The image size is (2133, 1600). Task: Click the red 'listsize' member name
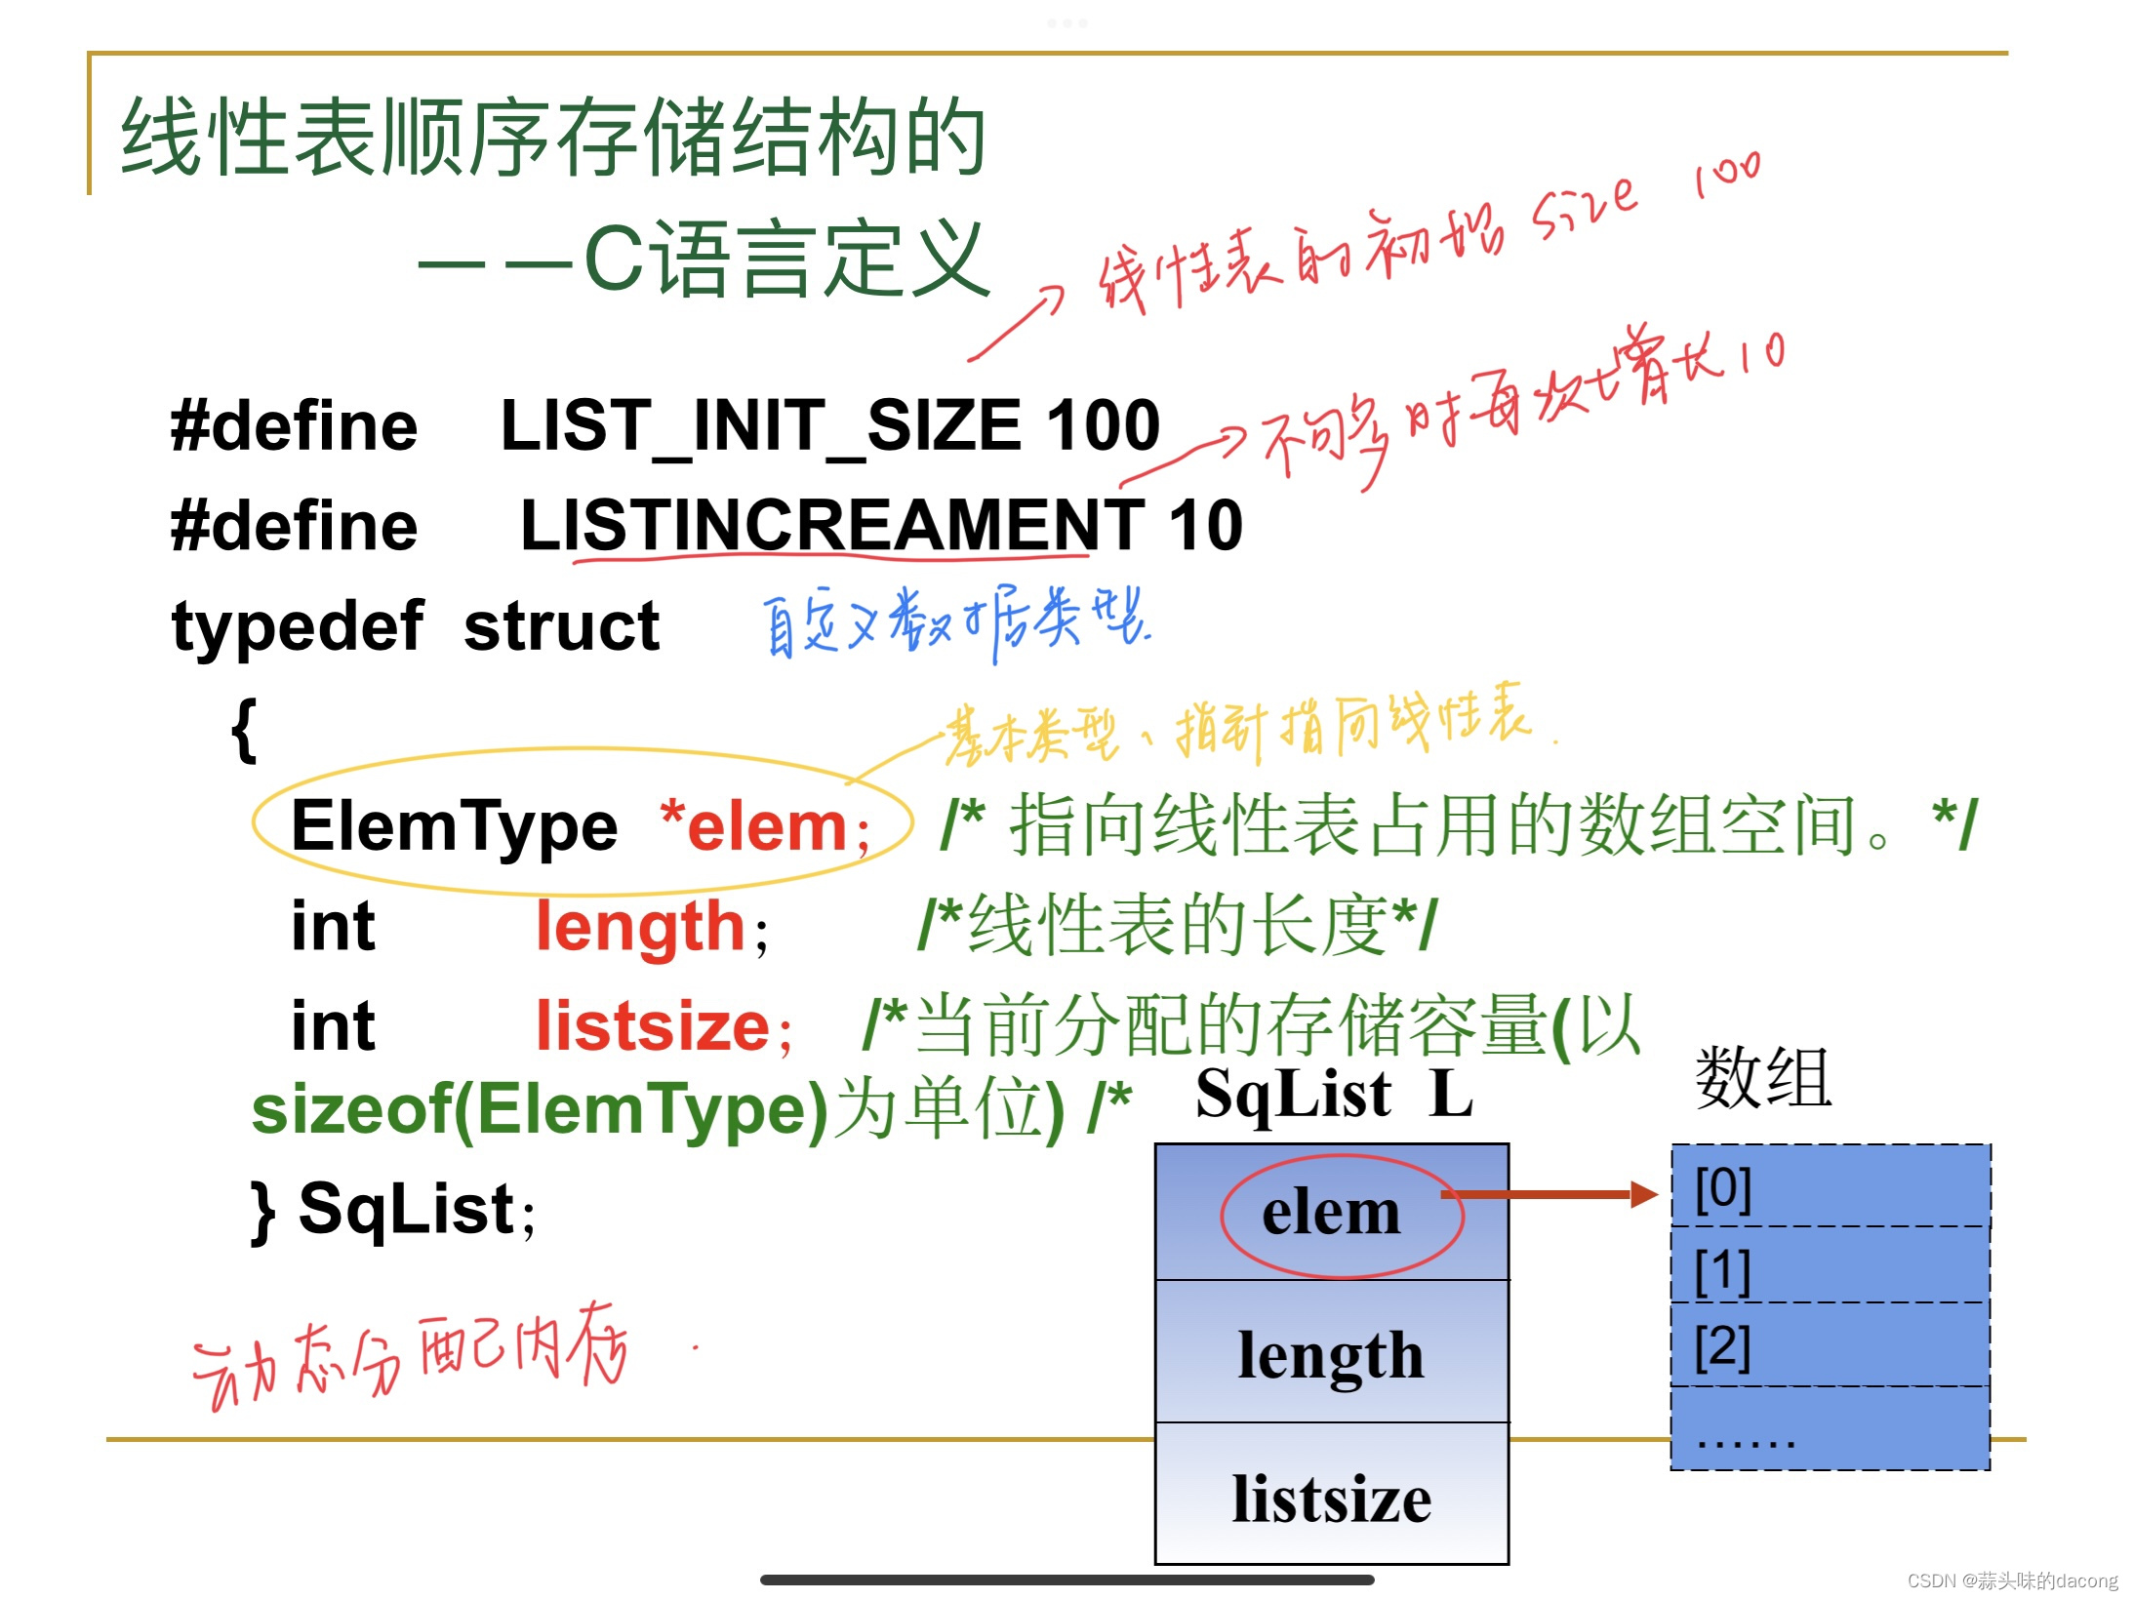(653, 1025)
